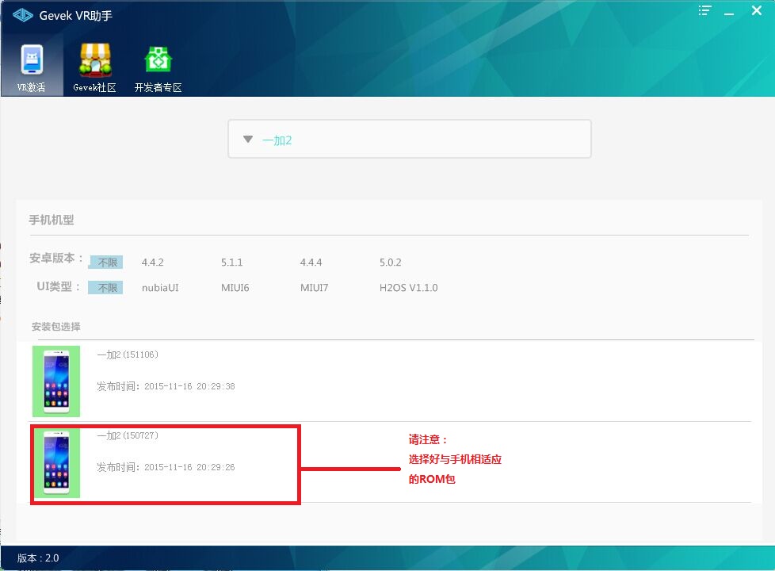This screenshot has width=775, height=571.
Task: Open the 开发者专区 icon
Action: (x=158, y=59)
